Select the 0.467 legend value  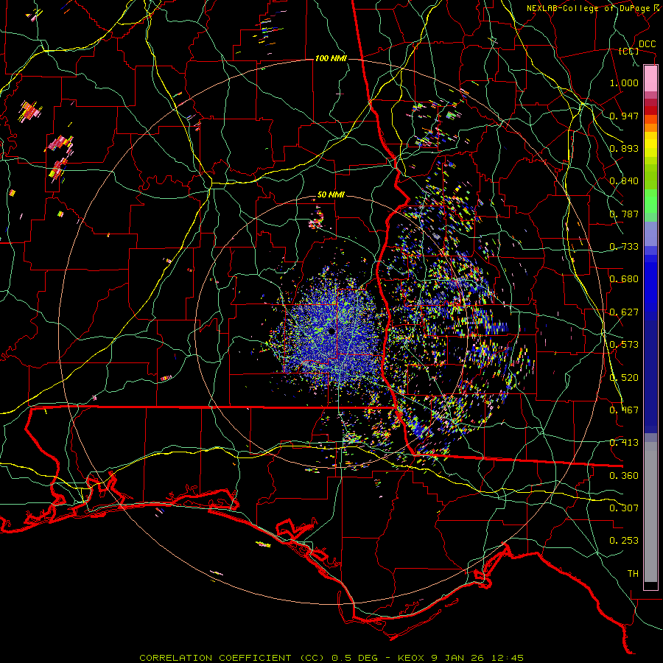624,410
